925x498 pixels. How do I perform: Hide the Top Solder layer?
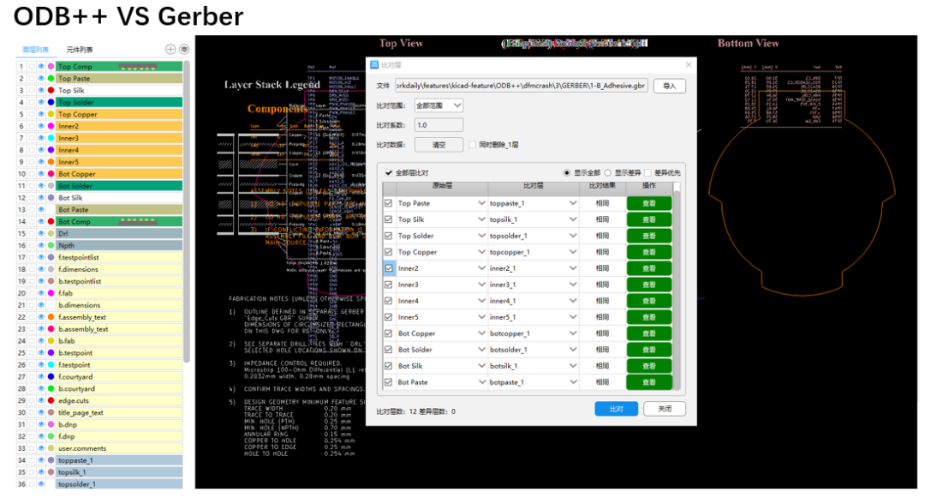point(41,102)
